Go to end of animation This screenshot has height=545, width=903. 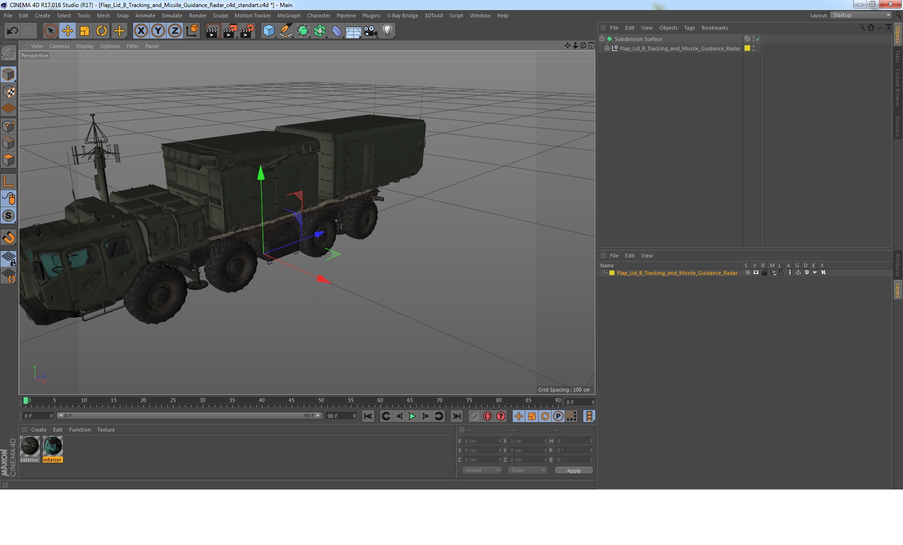click(x=456, y=416)
